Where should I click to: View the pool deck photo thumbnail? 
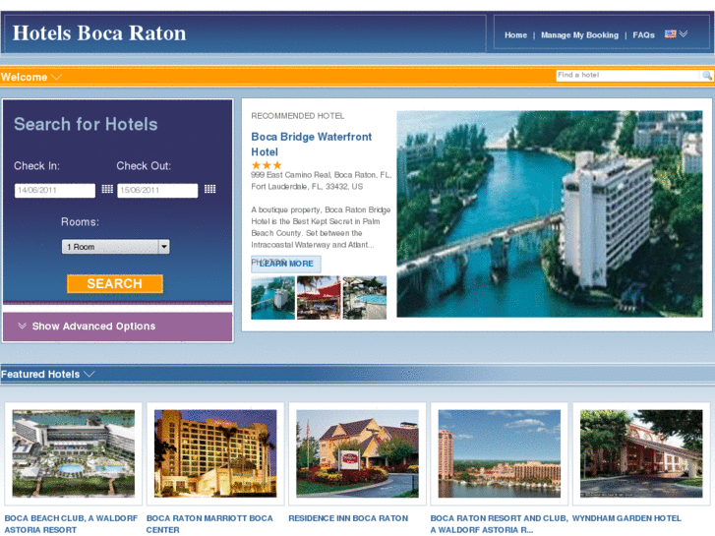point(364,297)
